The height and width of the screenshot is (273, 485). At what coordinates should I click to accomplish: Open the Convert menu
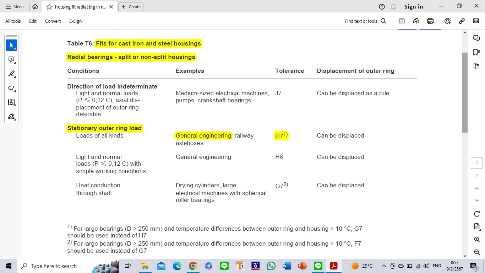[53, 21]
